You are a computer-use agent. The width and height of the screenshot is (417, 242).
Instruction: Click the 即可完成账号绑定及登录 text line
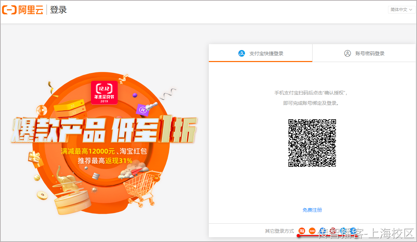(311, 103)
